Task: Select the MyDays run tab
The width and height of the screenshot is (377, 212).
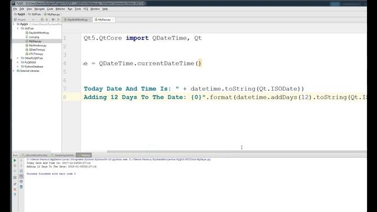Action: pyautogui.click(x=84, y=155)
